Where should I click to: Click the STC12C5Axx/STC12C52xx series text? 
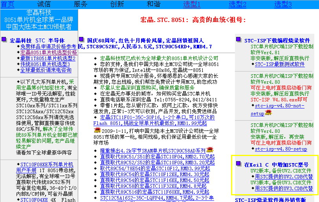45,112
